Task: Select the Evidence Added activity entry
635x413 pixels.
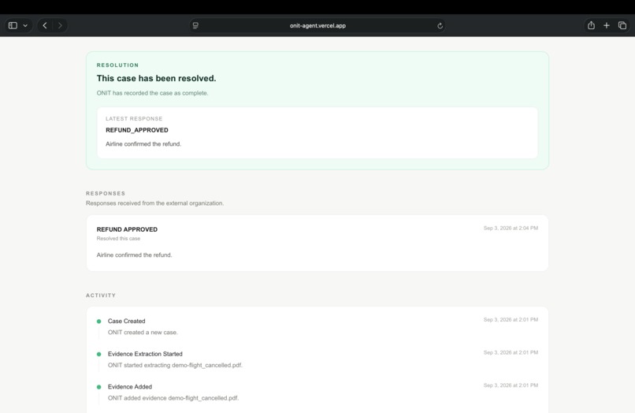Action: (129, 387)
